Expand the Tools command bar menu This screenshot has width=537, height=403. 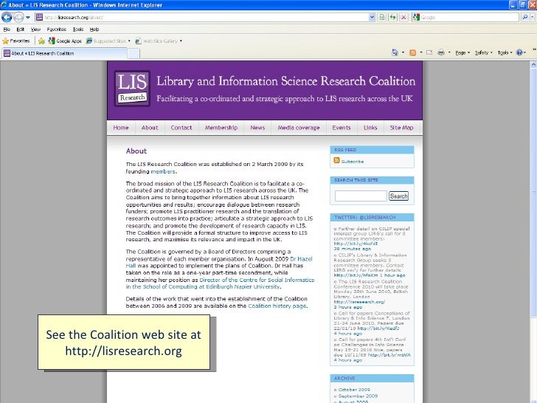click(x=505, y=53)
